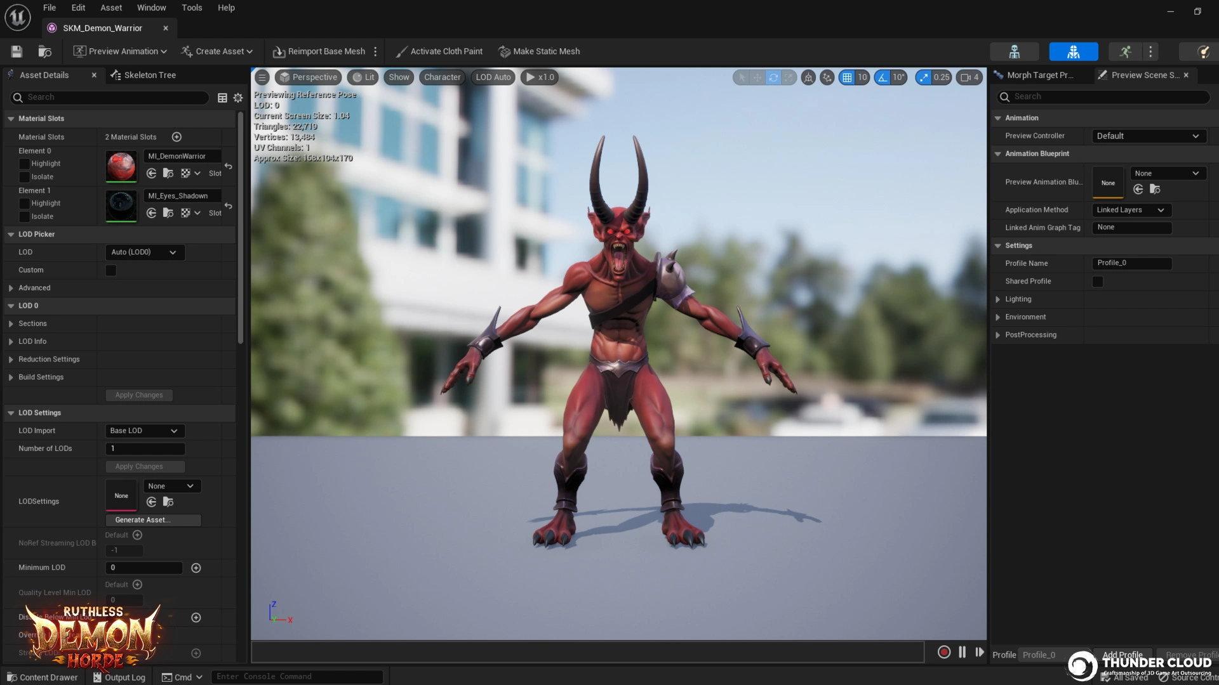
Task: Open the Output Log
Action: point(119,677)
